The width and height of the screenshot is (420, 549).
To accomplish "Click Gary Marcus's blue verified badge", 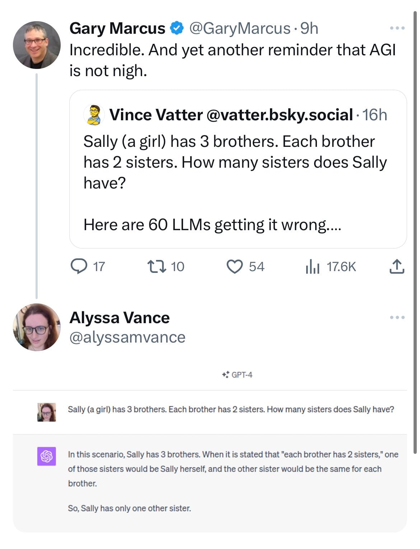I will click(176, 28).
